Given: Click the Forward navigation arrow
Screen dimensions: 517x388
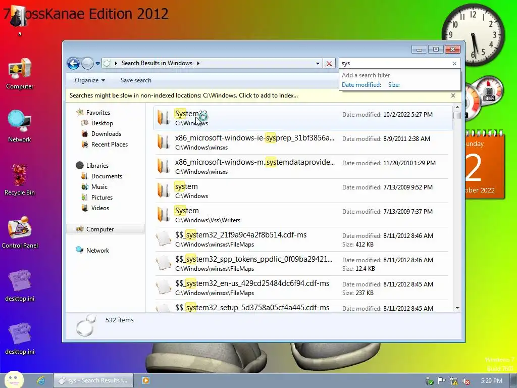Looking at the screenshot, I should click(x=87, y=63).
